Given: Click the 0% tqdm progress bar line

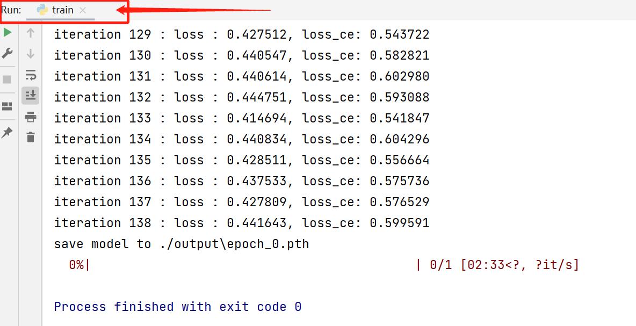Looking at the screenshot, I should coord(322,265).
